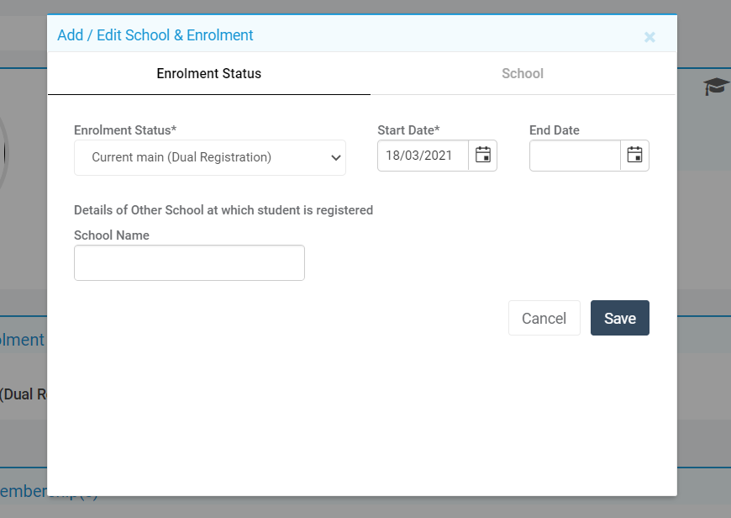Click the 'Enrolment Status*' field label
Image resolution: width=731 pixels, height=518 pixels.
[x=125, y=130]
